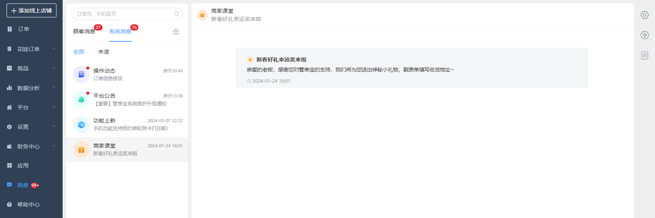Click the message body text about 神秘小礼物
Image resolution: width=655 pixels, height=218 pixels.
[350, 70]
